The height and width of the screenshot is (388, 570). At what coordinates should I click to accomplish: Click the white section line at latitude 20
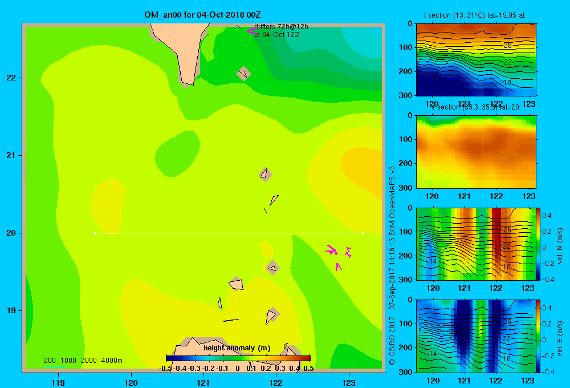pyautogui.click(x=229, y=233)
